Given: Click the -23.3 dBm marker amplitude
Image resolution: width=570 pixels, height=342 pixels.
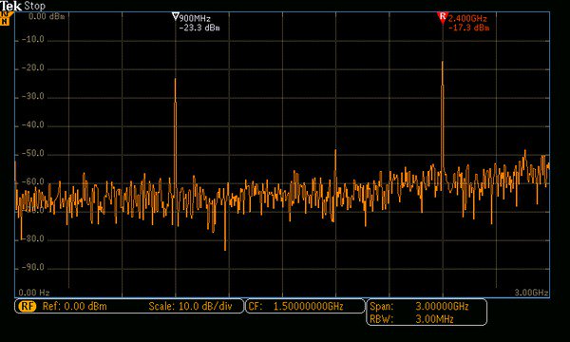Looking at the screenshot, I should [199, 28].
